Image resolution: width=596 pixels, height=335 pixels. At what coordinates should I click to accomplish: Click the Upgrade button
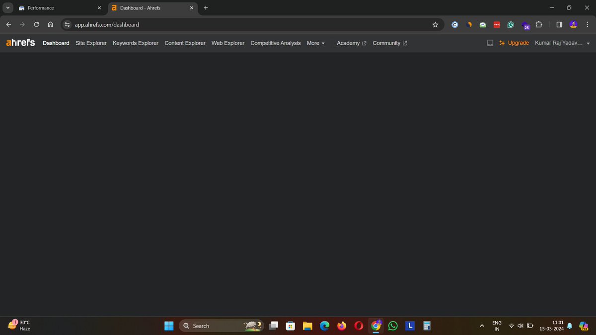click(514, 43)
